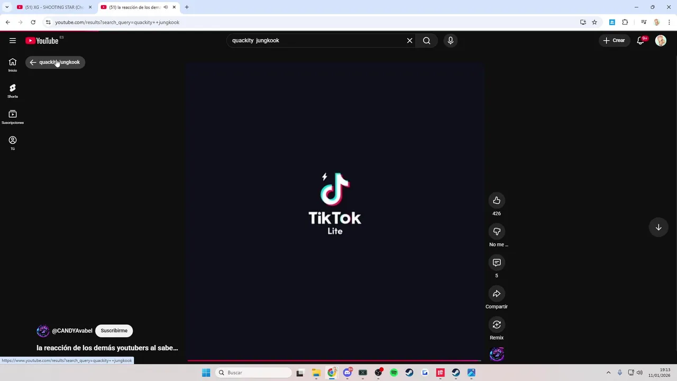
Task: Open Chrome's three-dot menu
Action: pyautogui.click(x=670, y=22)
